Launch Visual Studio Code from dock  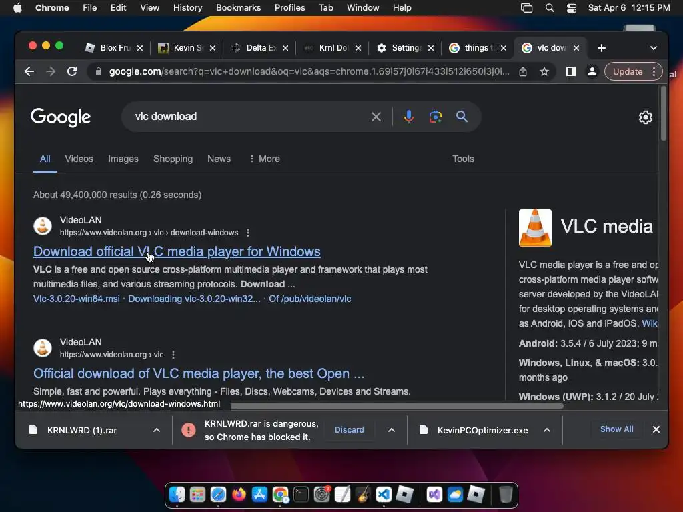coord(384,495)
